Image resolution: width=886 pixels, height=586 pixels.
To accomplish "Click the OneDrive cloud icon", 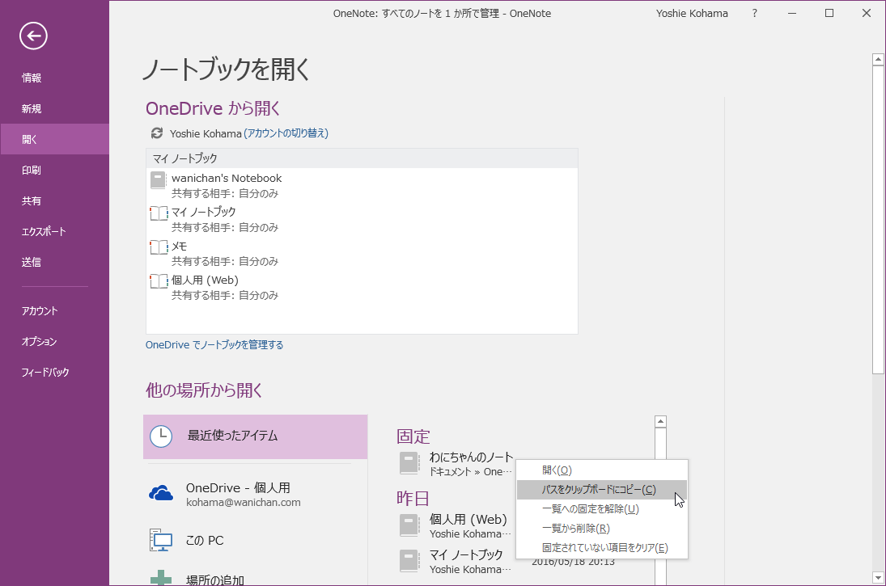I will point(161,493).
